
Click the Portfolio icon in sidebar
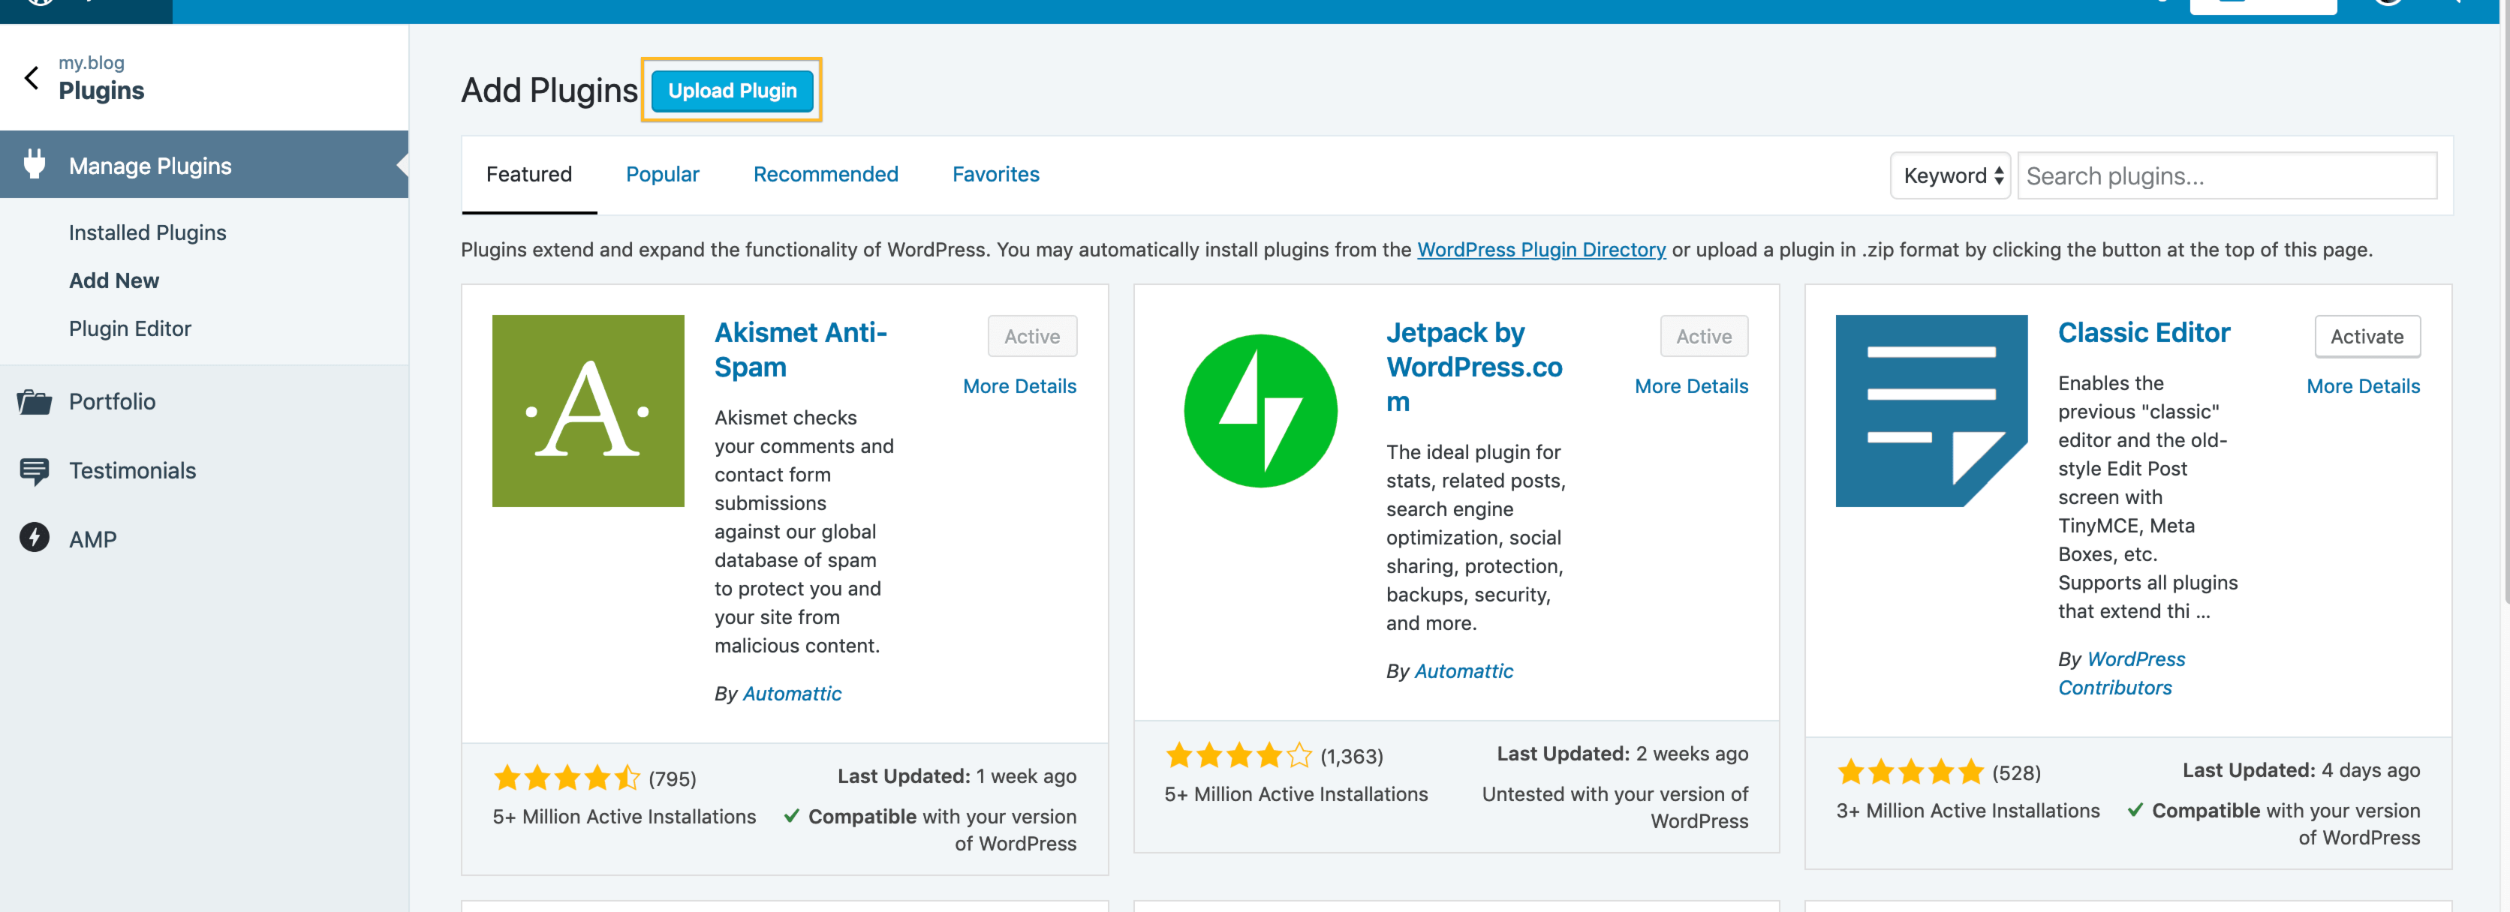point(32,400)
